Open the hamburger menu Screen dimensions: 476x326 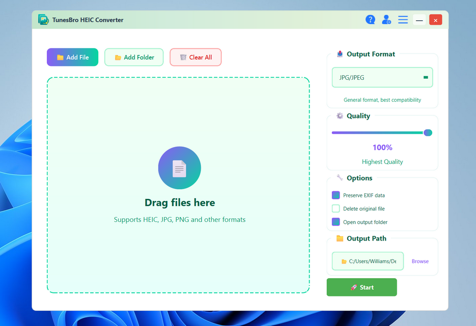tap(403, 19)
